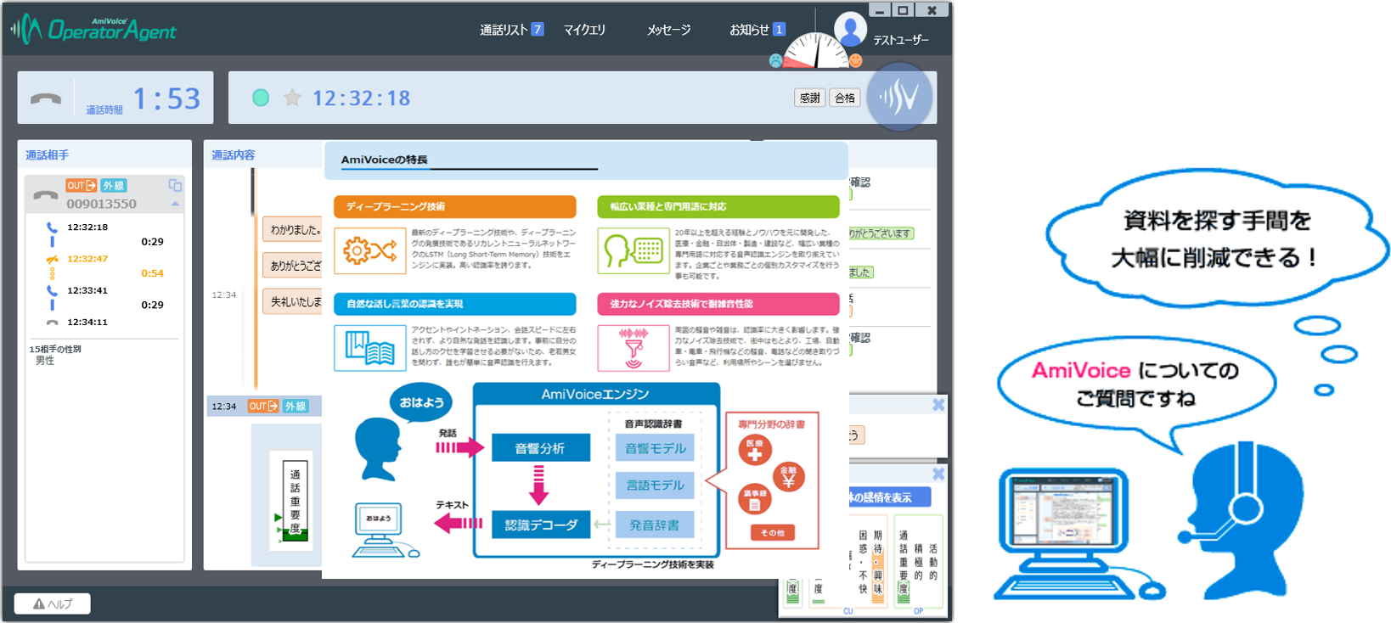Click the 外線 badge in 通話相手 panel
This screenshot has width=1391, height=623.
[114, 185]
